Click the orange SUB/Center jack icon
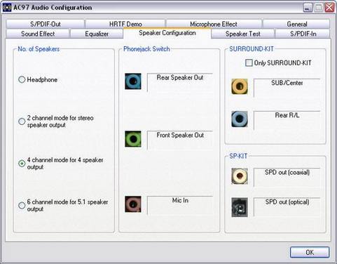The image size is (337, 264). (x=240, y=86)
